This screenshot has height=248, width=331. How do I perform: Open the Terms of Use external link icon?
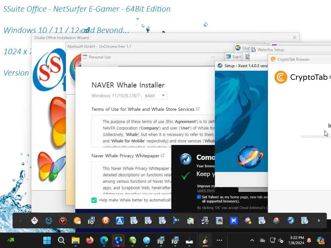click(x=198, y=109)
